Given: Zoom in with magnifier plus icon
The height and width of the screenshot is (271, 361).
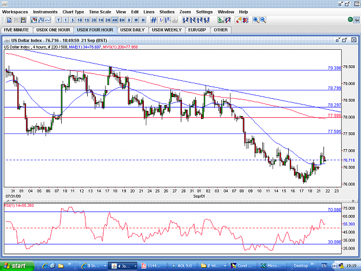Looking at the screenshot, I should coord(255,20).
